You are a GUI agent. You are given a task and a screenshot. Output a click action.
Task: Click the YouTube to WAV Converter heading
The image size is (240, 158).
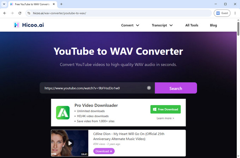pyautogui.click(x=118, y=51)
